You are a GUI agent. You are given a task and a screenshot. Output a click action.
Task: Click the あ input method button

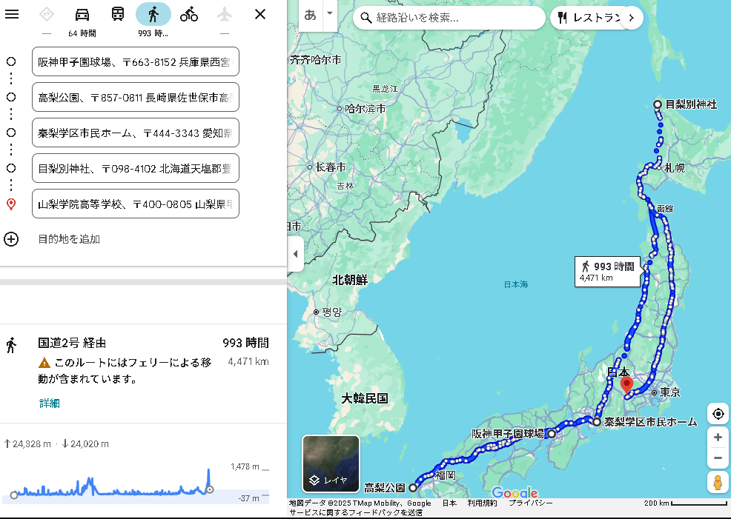pos(310,16)
